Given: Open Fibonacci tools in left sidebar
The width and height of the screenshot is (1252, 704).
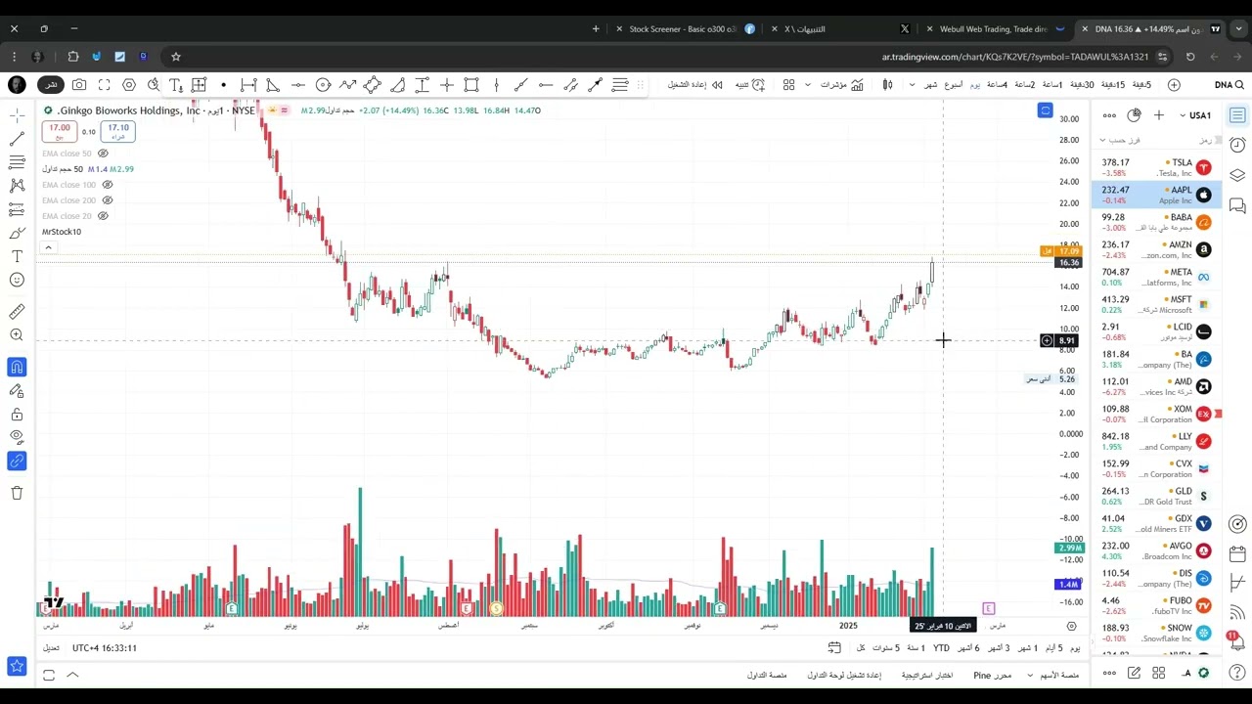Looking at the screenshot, I should pyautogui.click(x=17, y=161).
